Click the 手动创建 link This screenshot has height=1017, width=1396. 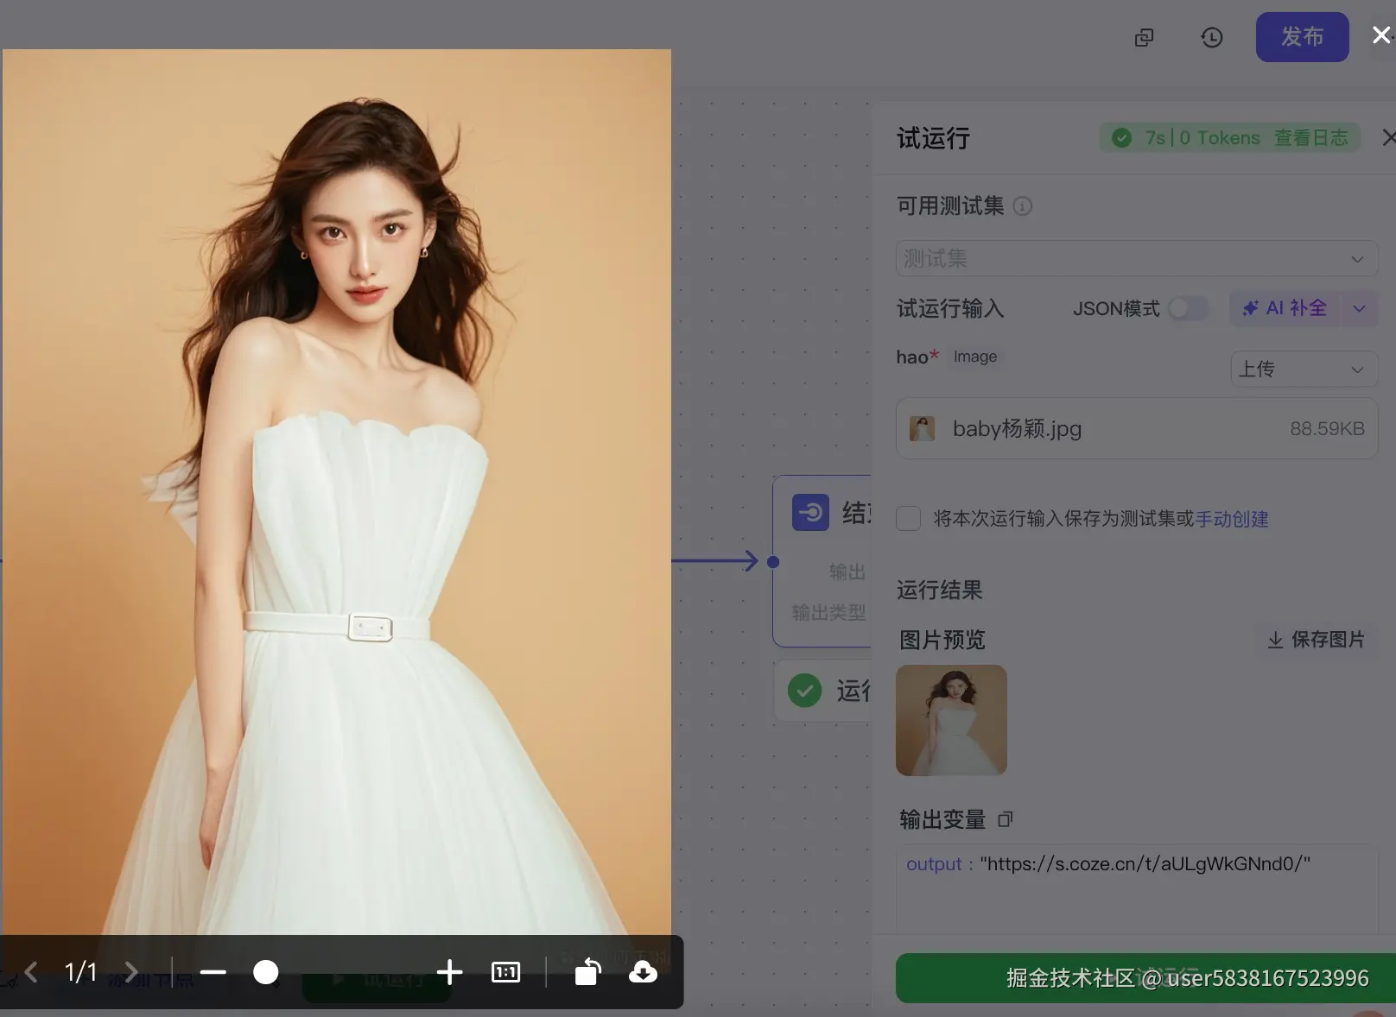point(1232,519)
